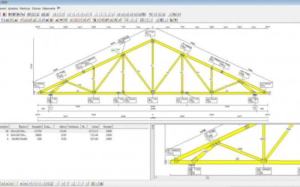Click plate label 16 T150 1710 below center
Screen dimensions: 300x187
(x=153, y=100)
